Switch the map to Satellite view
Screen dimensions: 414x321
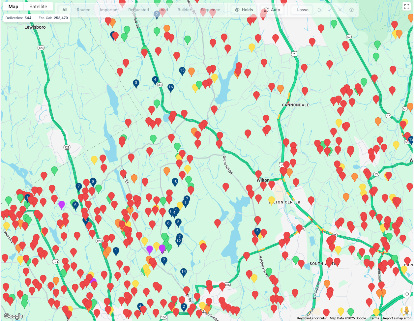tap(38, 7)
